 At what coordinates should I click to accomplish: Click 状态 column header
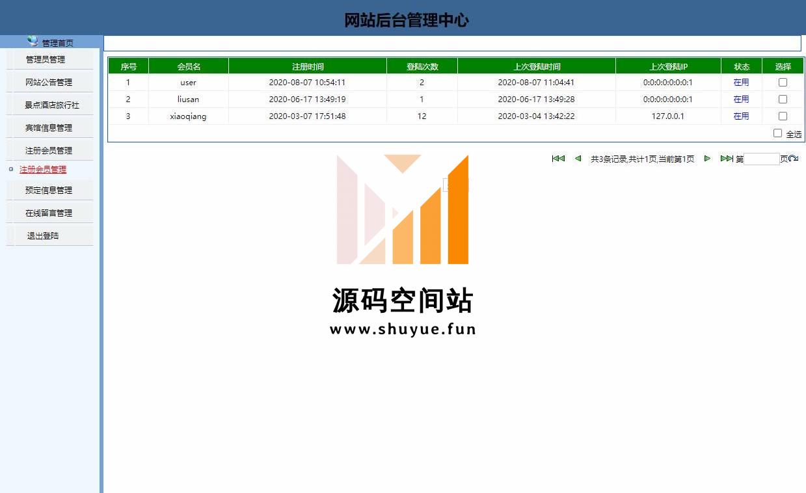pos(742,66)
